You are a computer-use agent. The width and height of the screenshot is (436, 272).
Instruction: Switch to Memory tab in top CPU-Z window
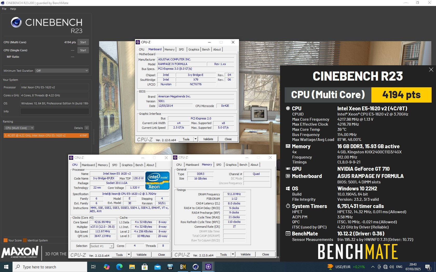point(169,49)
